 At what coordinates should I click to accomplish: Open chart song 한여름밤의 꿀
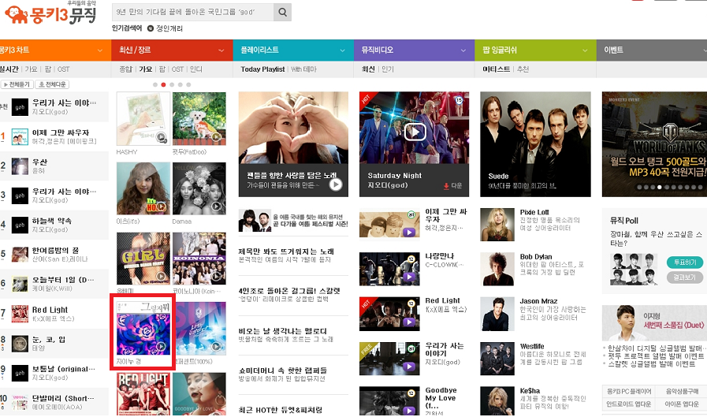tap(55, 250)
